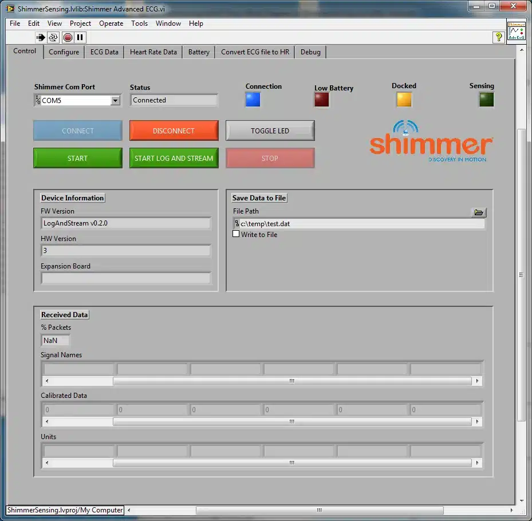532x521 pixels.
Task: Click the green START button
Action: click(x=78, y=158)
